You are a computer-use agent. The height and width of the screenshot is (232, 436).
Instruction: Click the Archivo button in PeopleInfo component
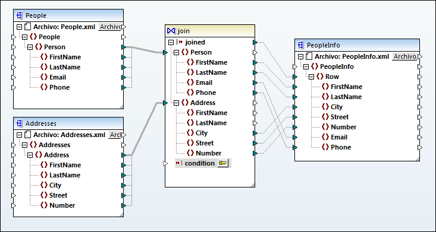pyautogui.click(x=404, y=56)
